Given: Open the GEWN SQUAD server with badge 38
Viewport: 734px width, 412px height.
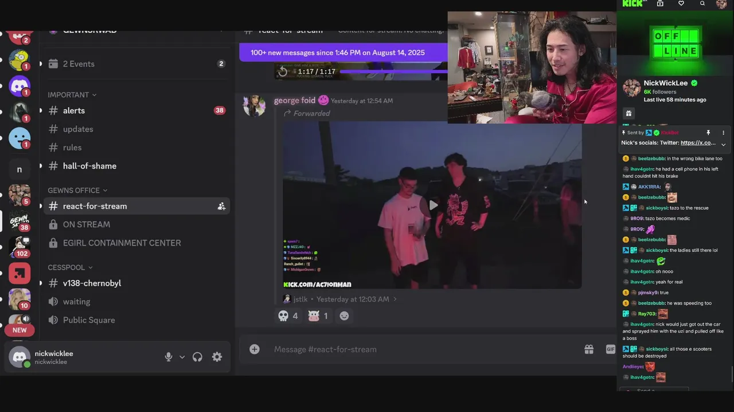Looking at the screenshot, I should [19, 221].
